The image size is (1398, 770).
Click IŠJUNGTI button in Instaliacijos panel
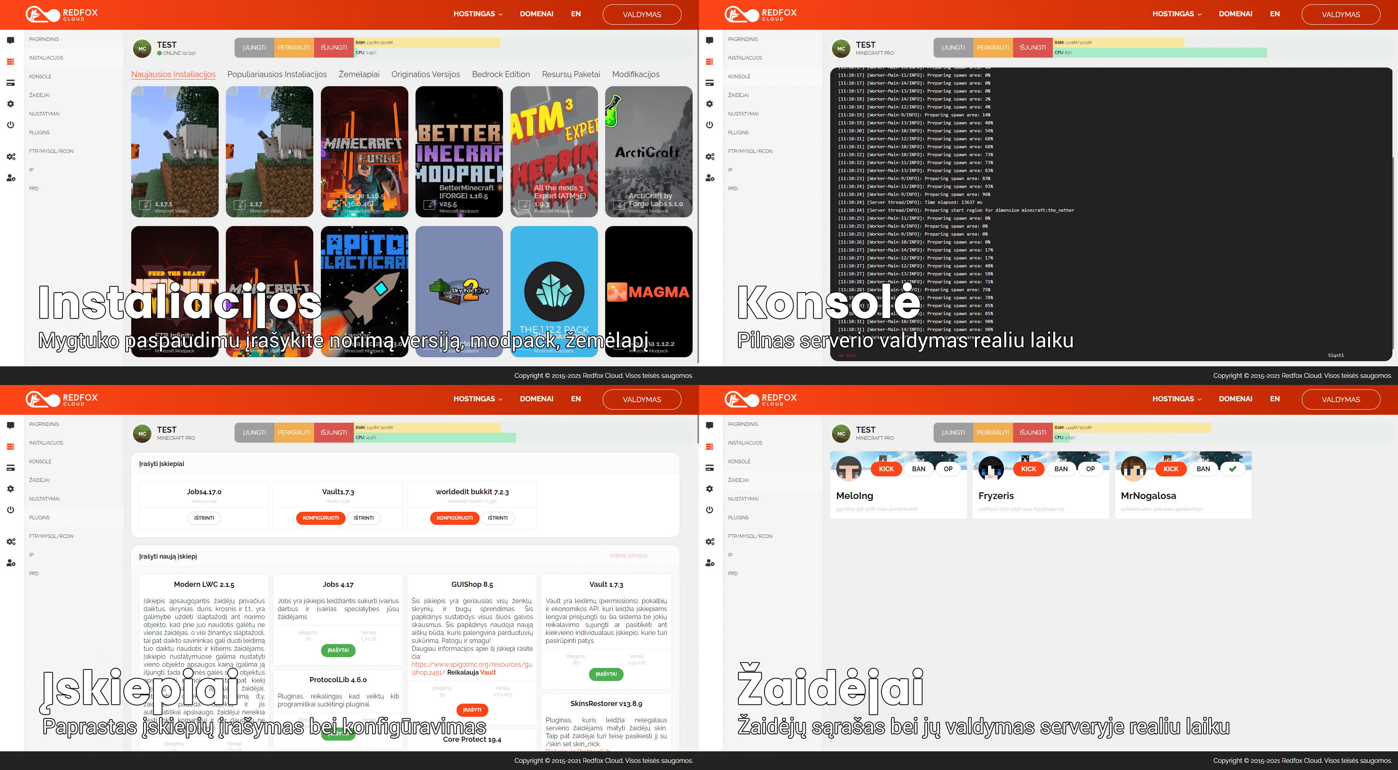pyautogui.click(x=334, y=48)
